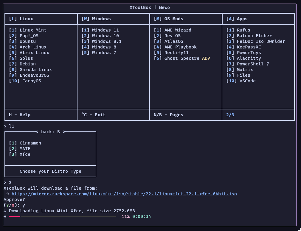The height and width of the screenshot is (231, 301).
Task: Click the 2/3 page indicator
Action: [x=230, y=115]
